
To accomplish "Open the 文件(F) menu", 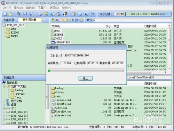I will point(7,8).
